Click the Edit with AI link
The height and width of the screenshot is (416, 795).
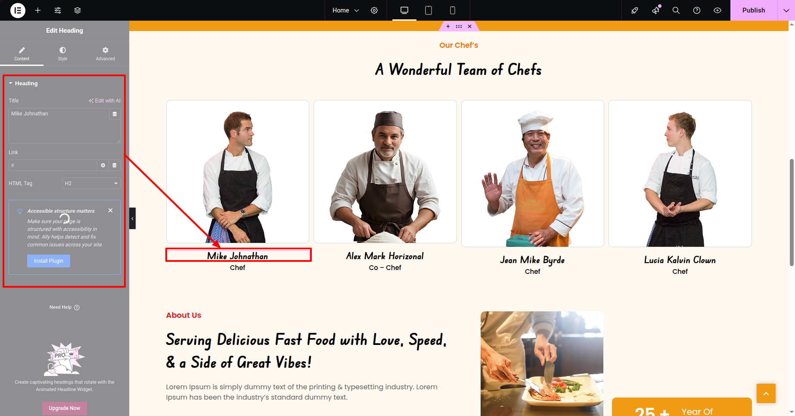click(x=105, y=101)
